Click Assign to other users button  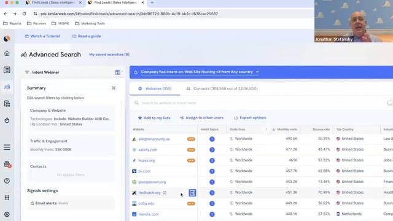click(201, 118)
